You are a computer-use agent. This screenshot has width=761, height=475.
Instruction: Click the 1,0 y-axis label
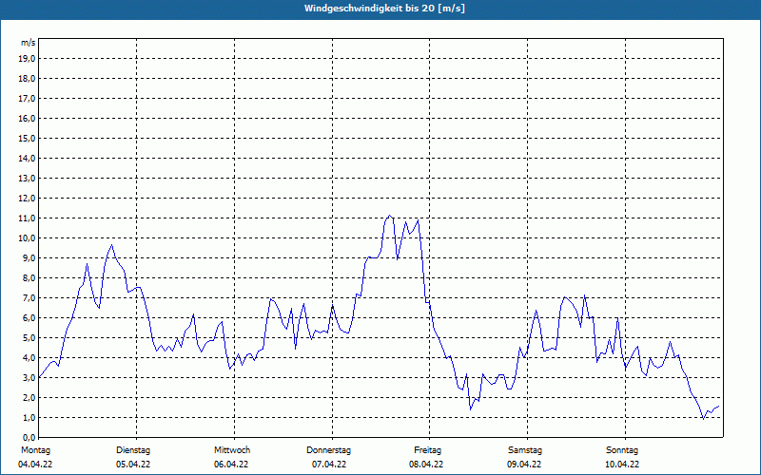[29, 417]
